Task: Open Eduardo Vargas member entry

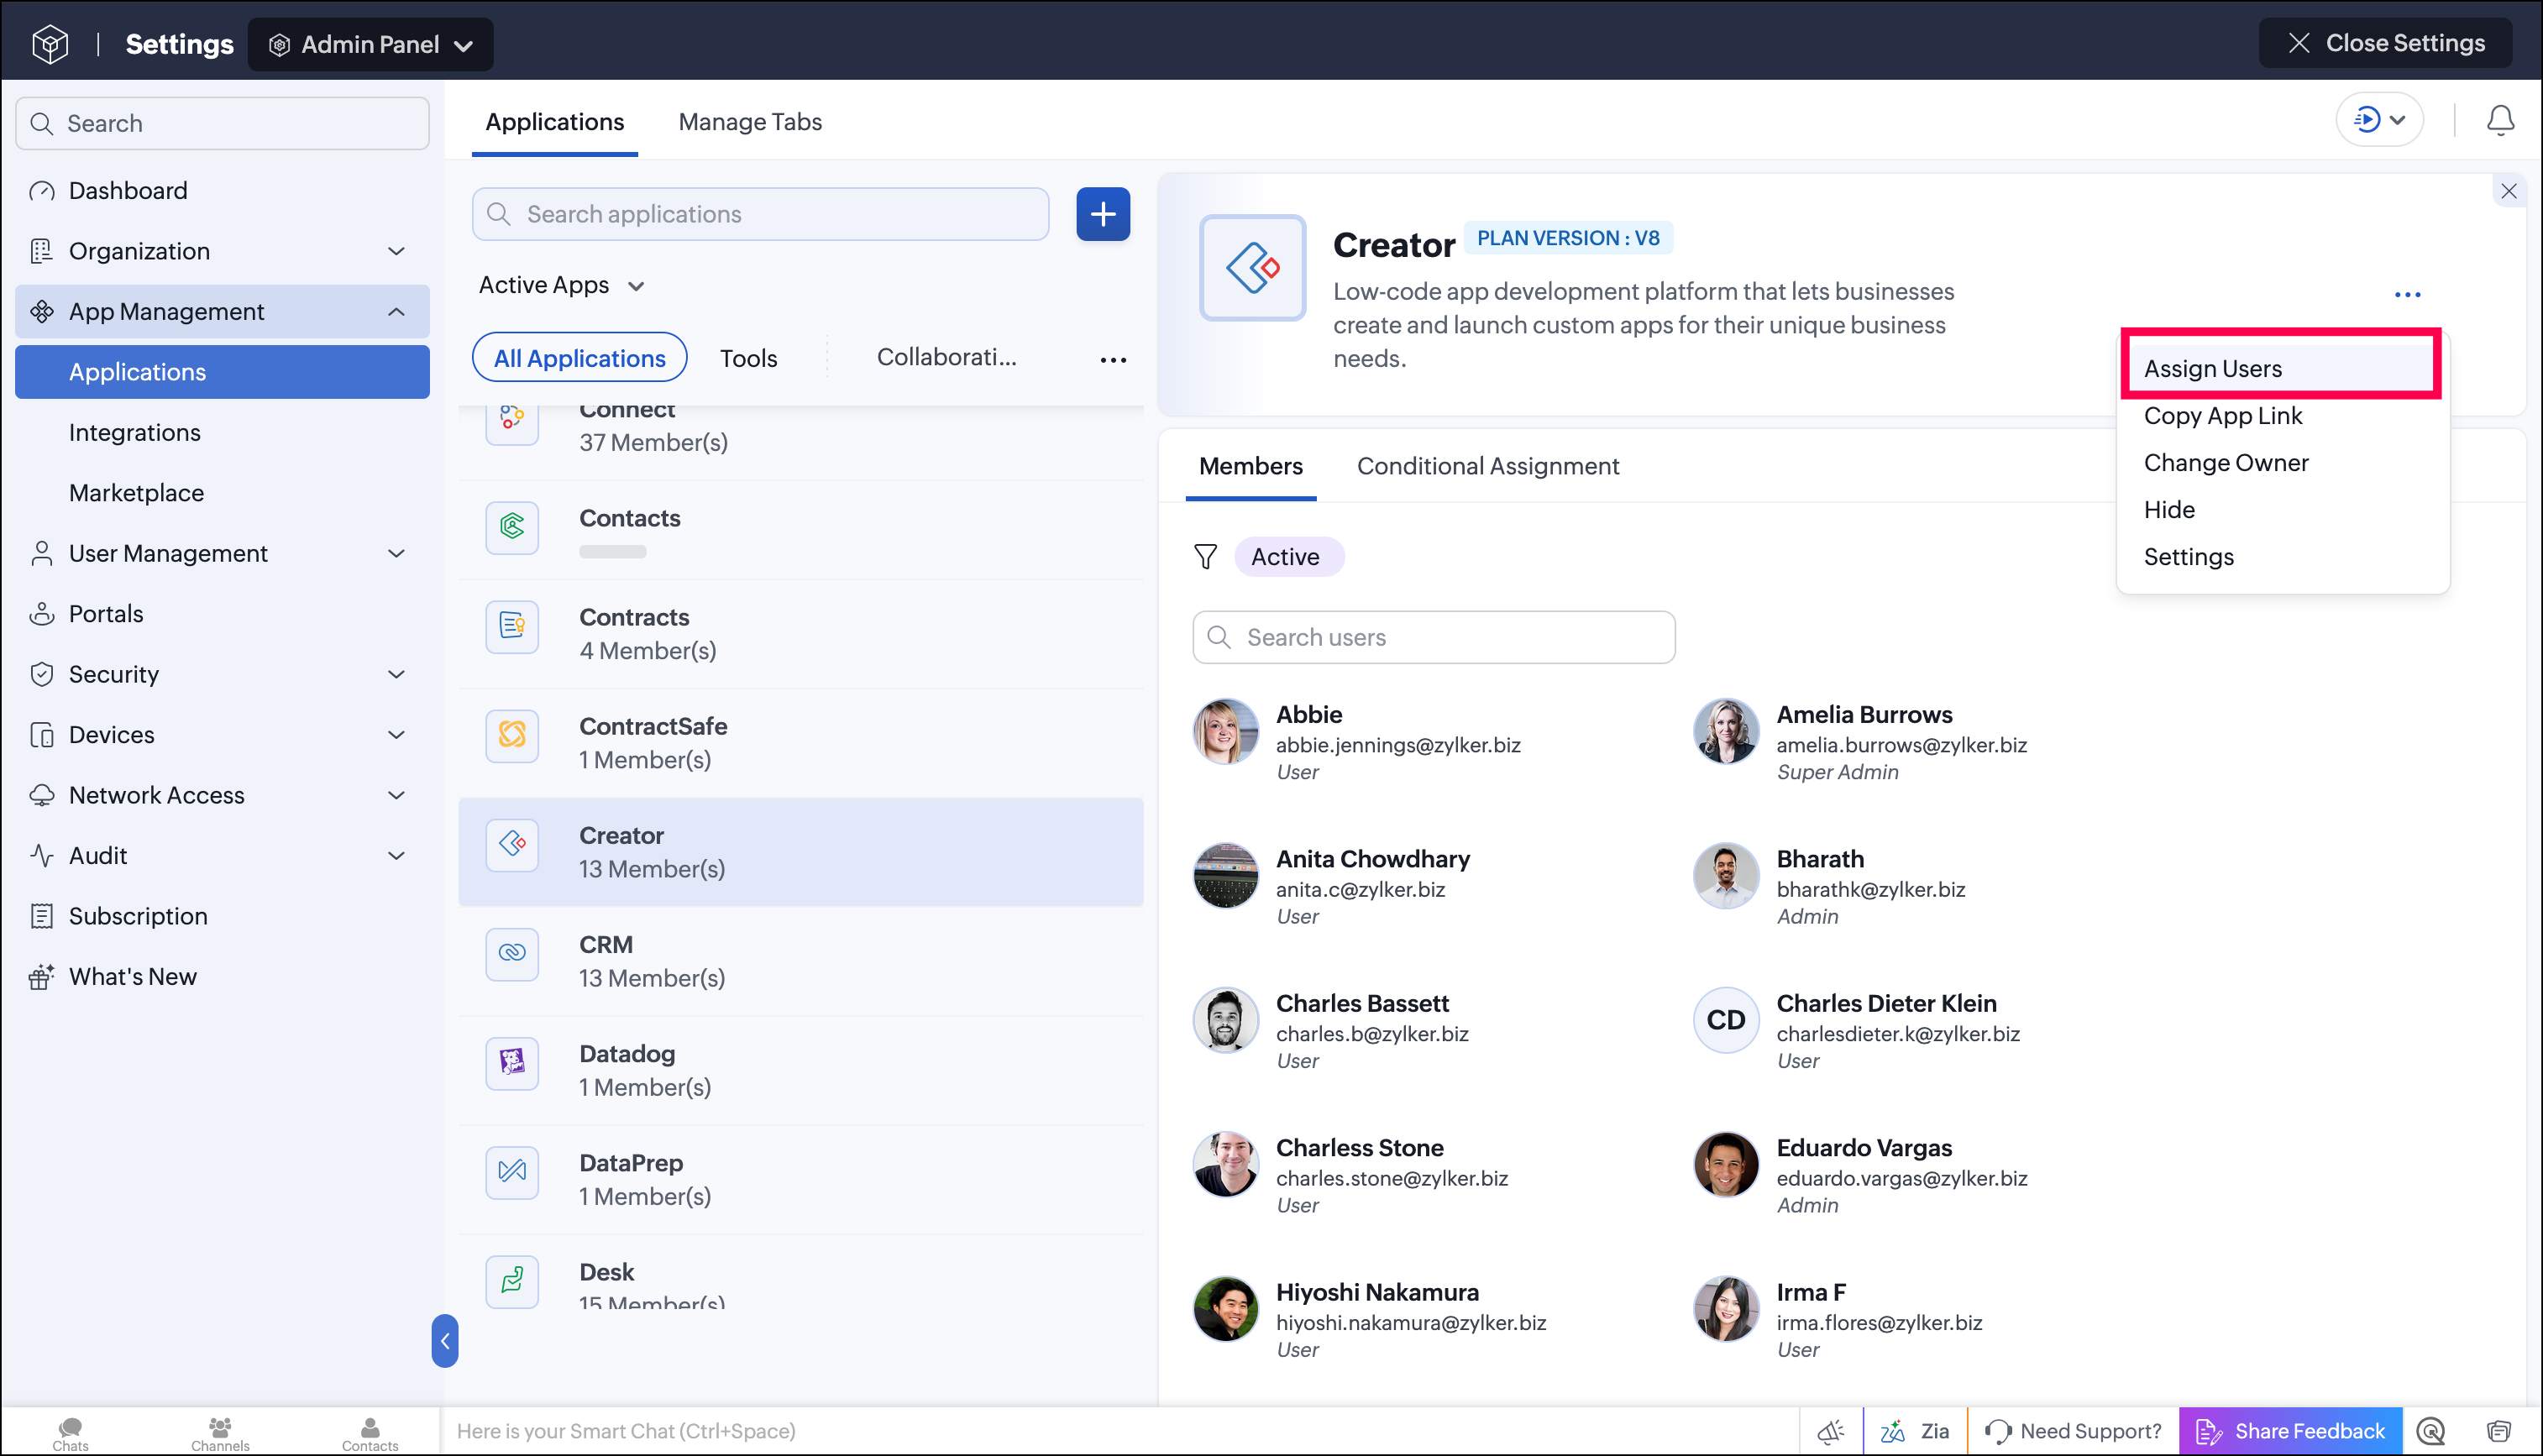Action: point(1863,1175)
